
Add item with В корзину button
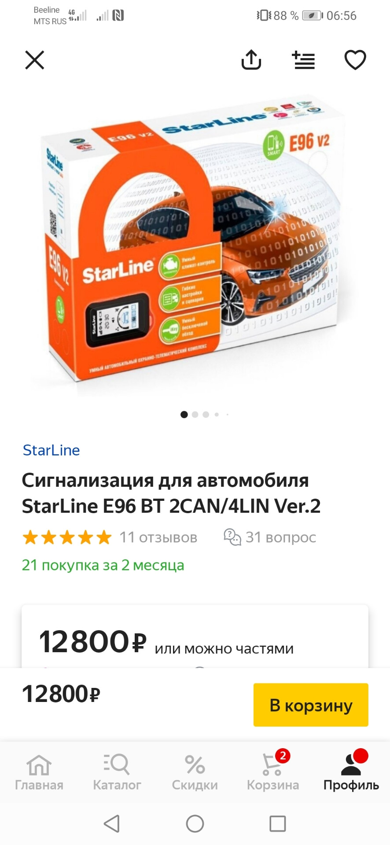click(311, 705)
